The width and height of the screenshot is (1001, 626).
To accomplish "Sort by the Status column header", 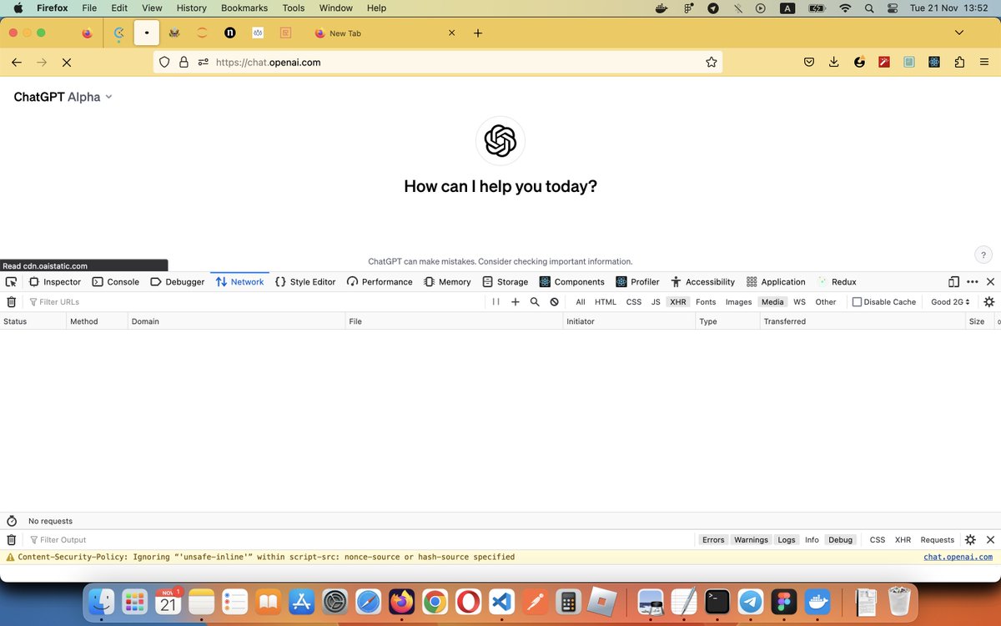I will click(x=33, y=321).
